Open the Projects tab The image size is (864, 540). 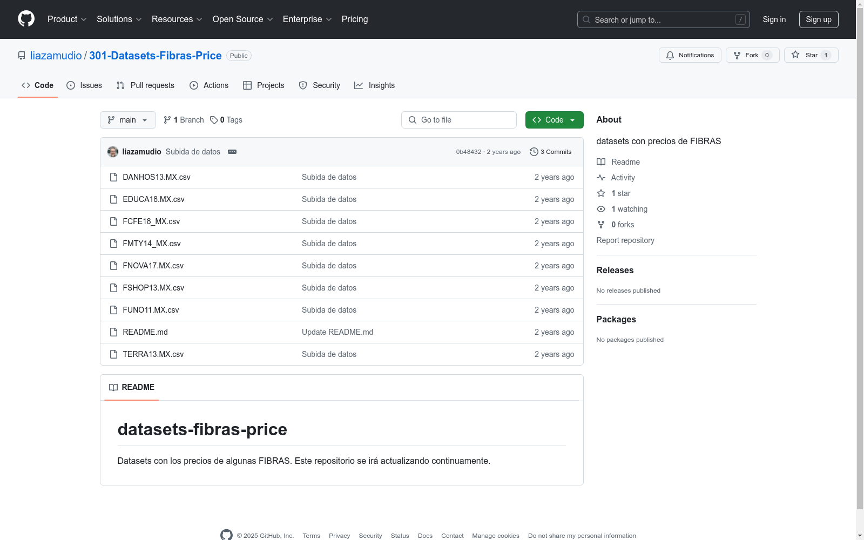(264, 85)
